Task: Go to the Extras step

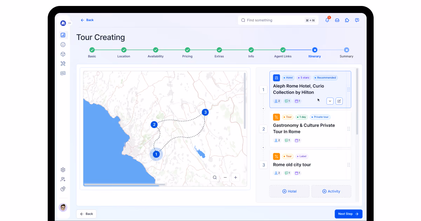Action: 219,50
